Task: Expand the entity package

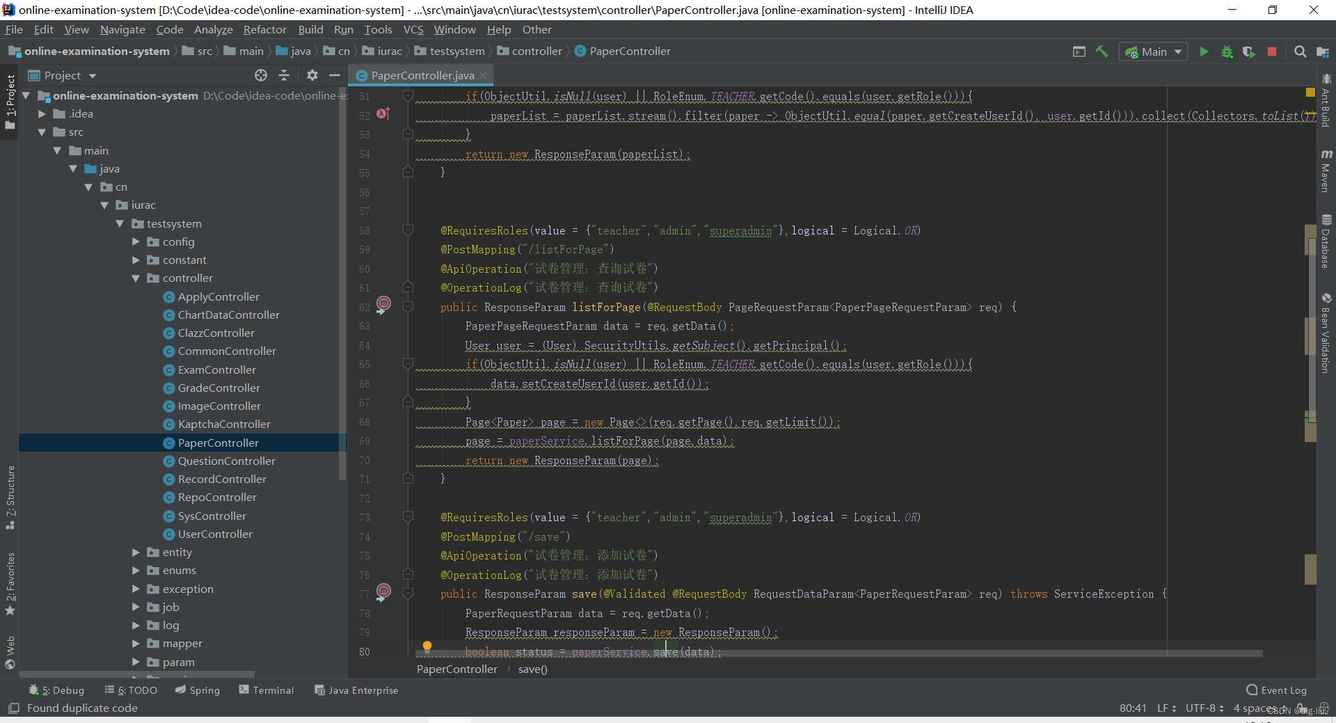Action: coord(136,552)
